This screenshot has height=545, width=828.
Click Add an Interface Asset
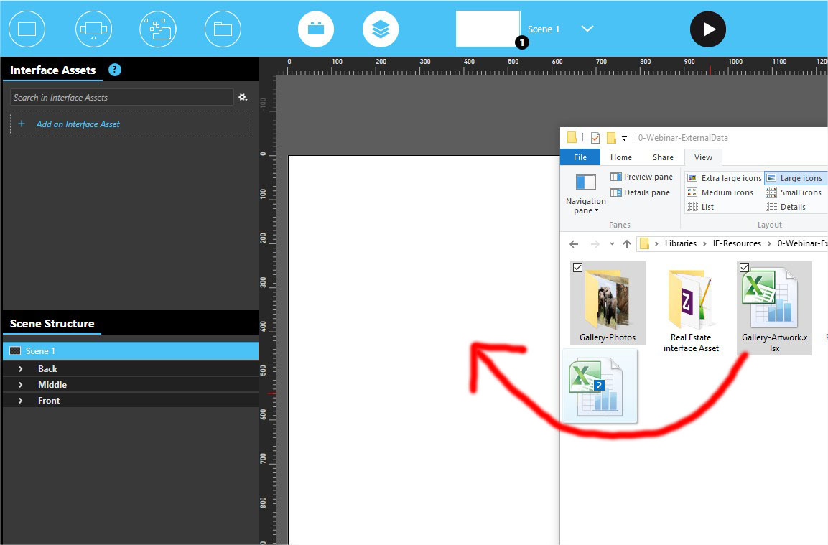pyautogui.click(x=78, y=124)
